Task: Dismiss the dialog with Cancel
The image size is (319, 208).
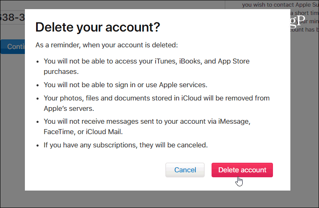Action: 185,170
